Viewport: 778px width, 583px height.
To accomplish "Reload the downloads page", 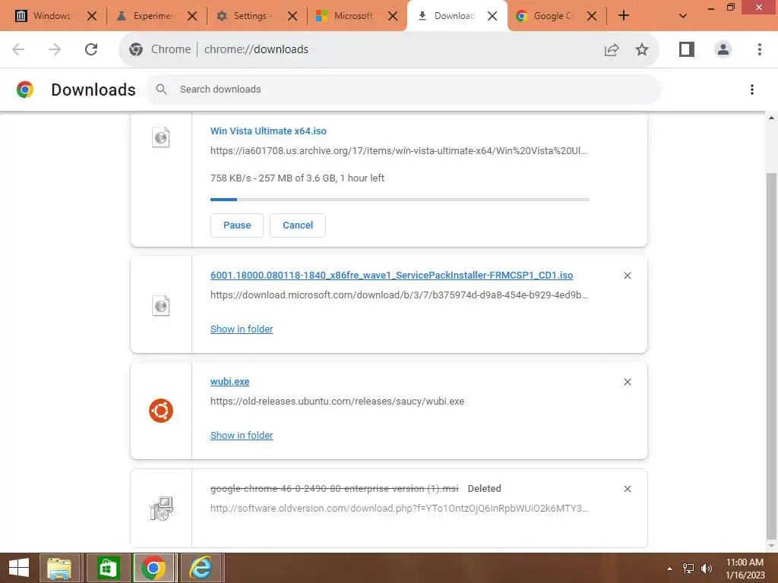I will (x=91, y=49).
